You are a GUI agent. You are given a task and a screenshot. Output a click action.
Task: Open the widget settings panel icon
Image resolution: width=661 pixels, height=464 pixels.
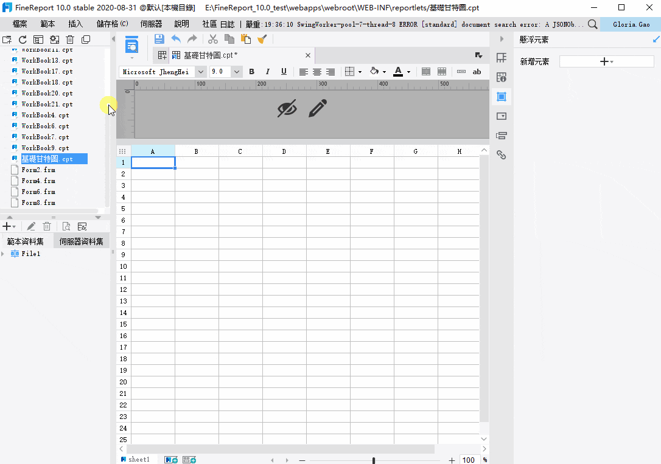(x=502, y=116)
